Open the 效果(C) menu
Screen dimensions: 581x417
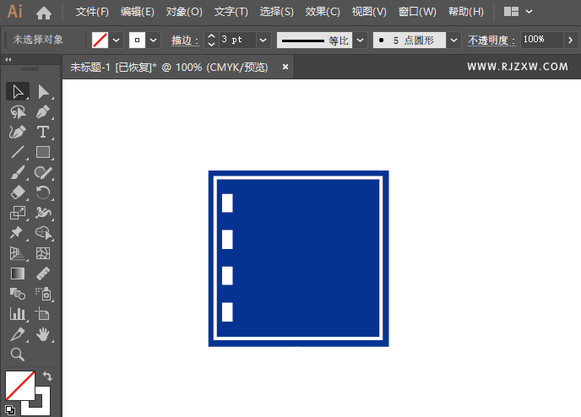322,13
